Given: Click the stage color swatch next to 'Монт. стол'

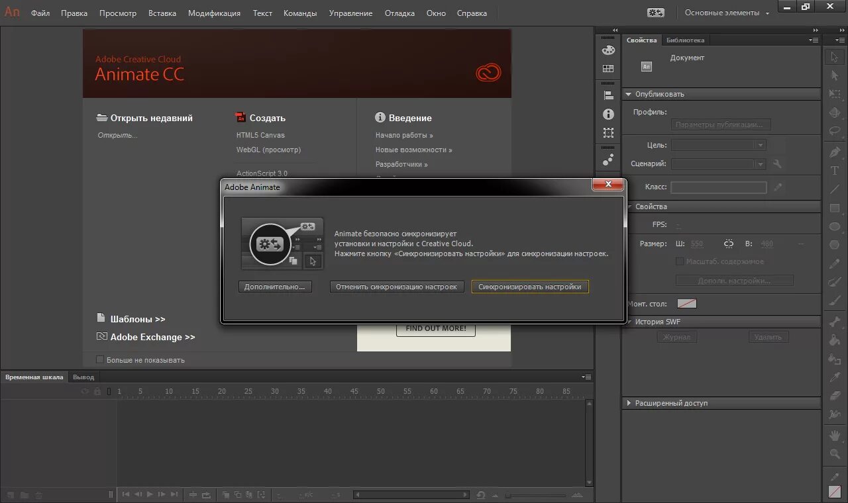Looking at the screenshot, I should [686, 303].
